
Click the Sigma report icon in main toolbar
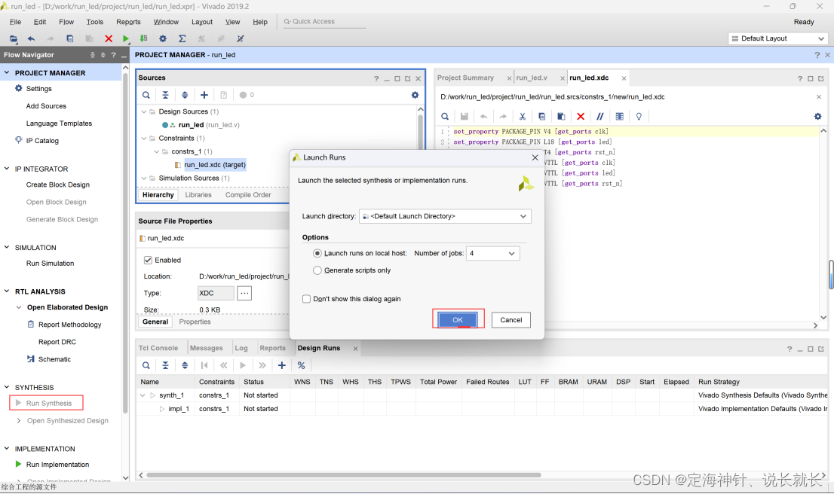click(x=182, y=38)
